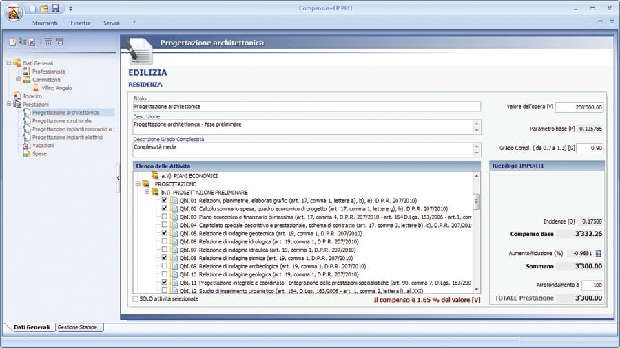Open the Compensus application logo menu
The height and width of the screenshot is (348, 620).
click(14, 13)
